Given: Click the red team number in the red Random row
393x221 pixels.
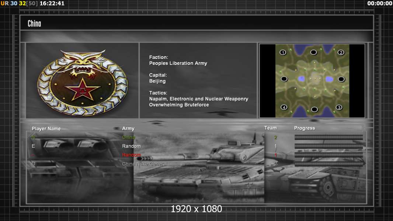Looking at the screenshot, I should point(275,155).
